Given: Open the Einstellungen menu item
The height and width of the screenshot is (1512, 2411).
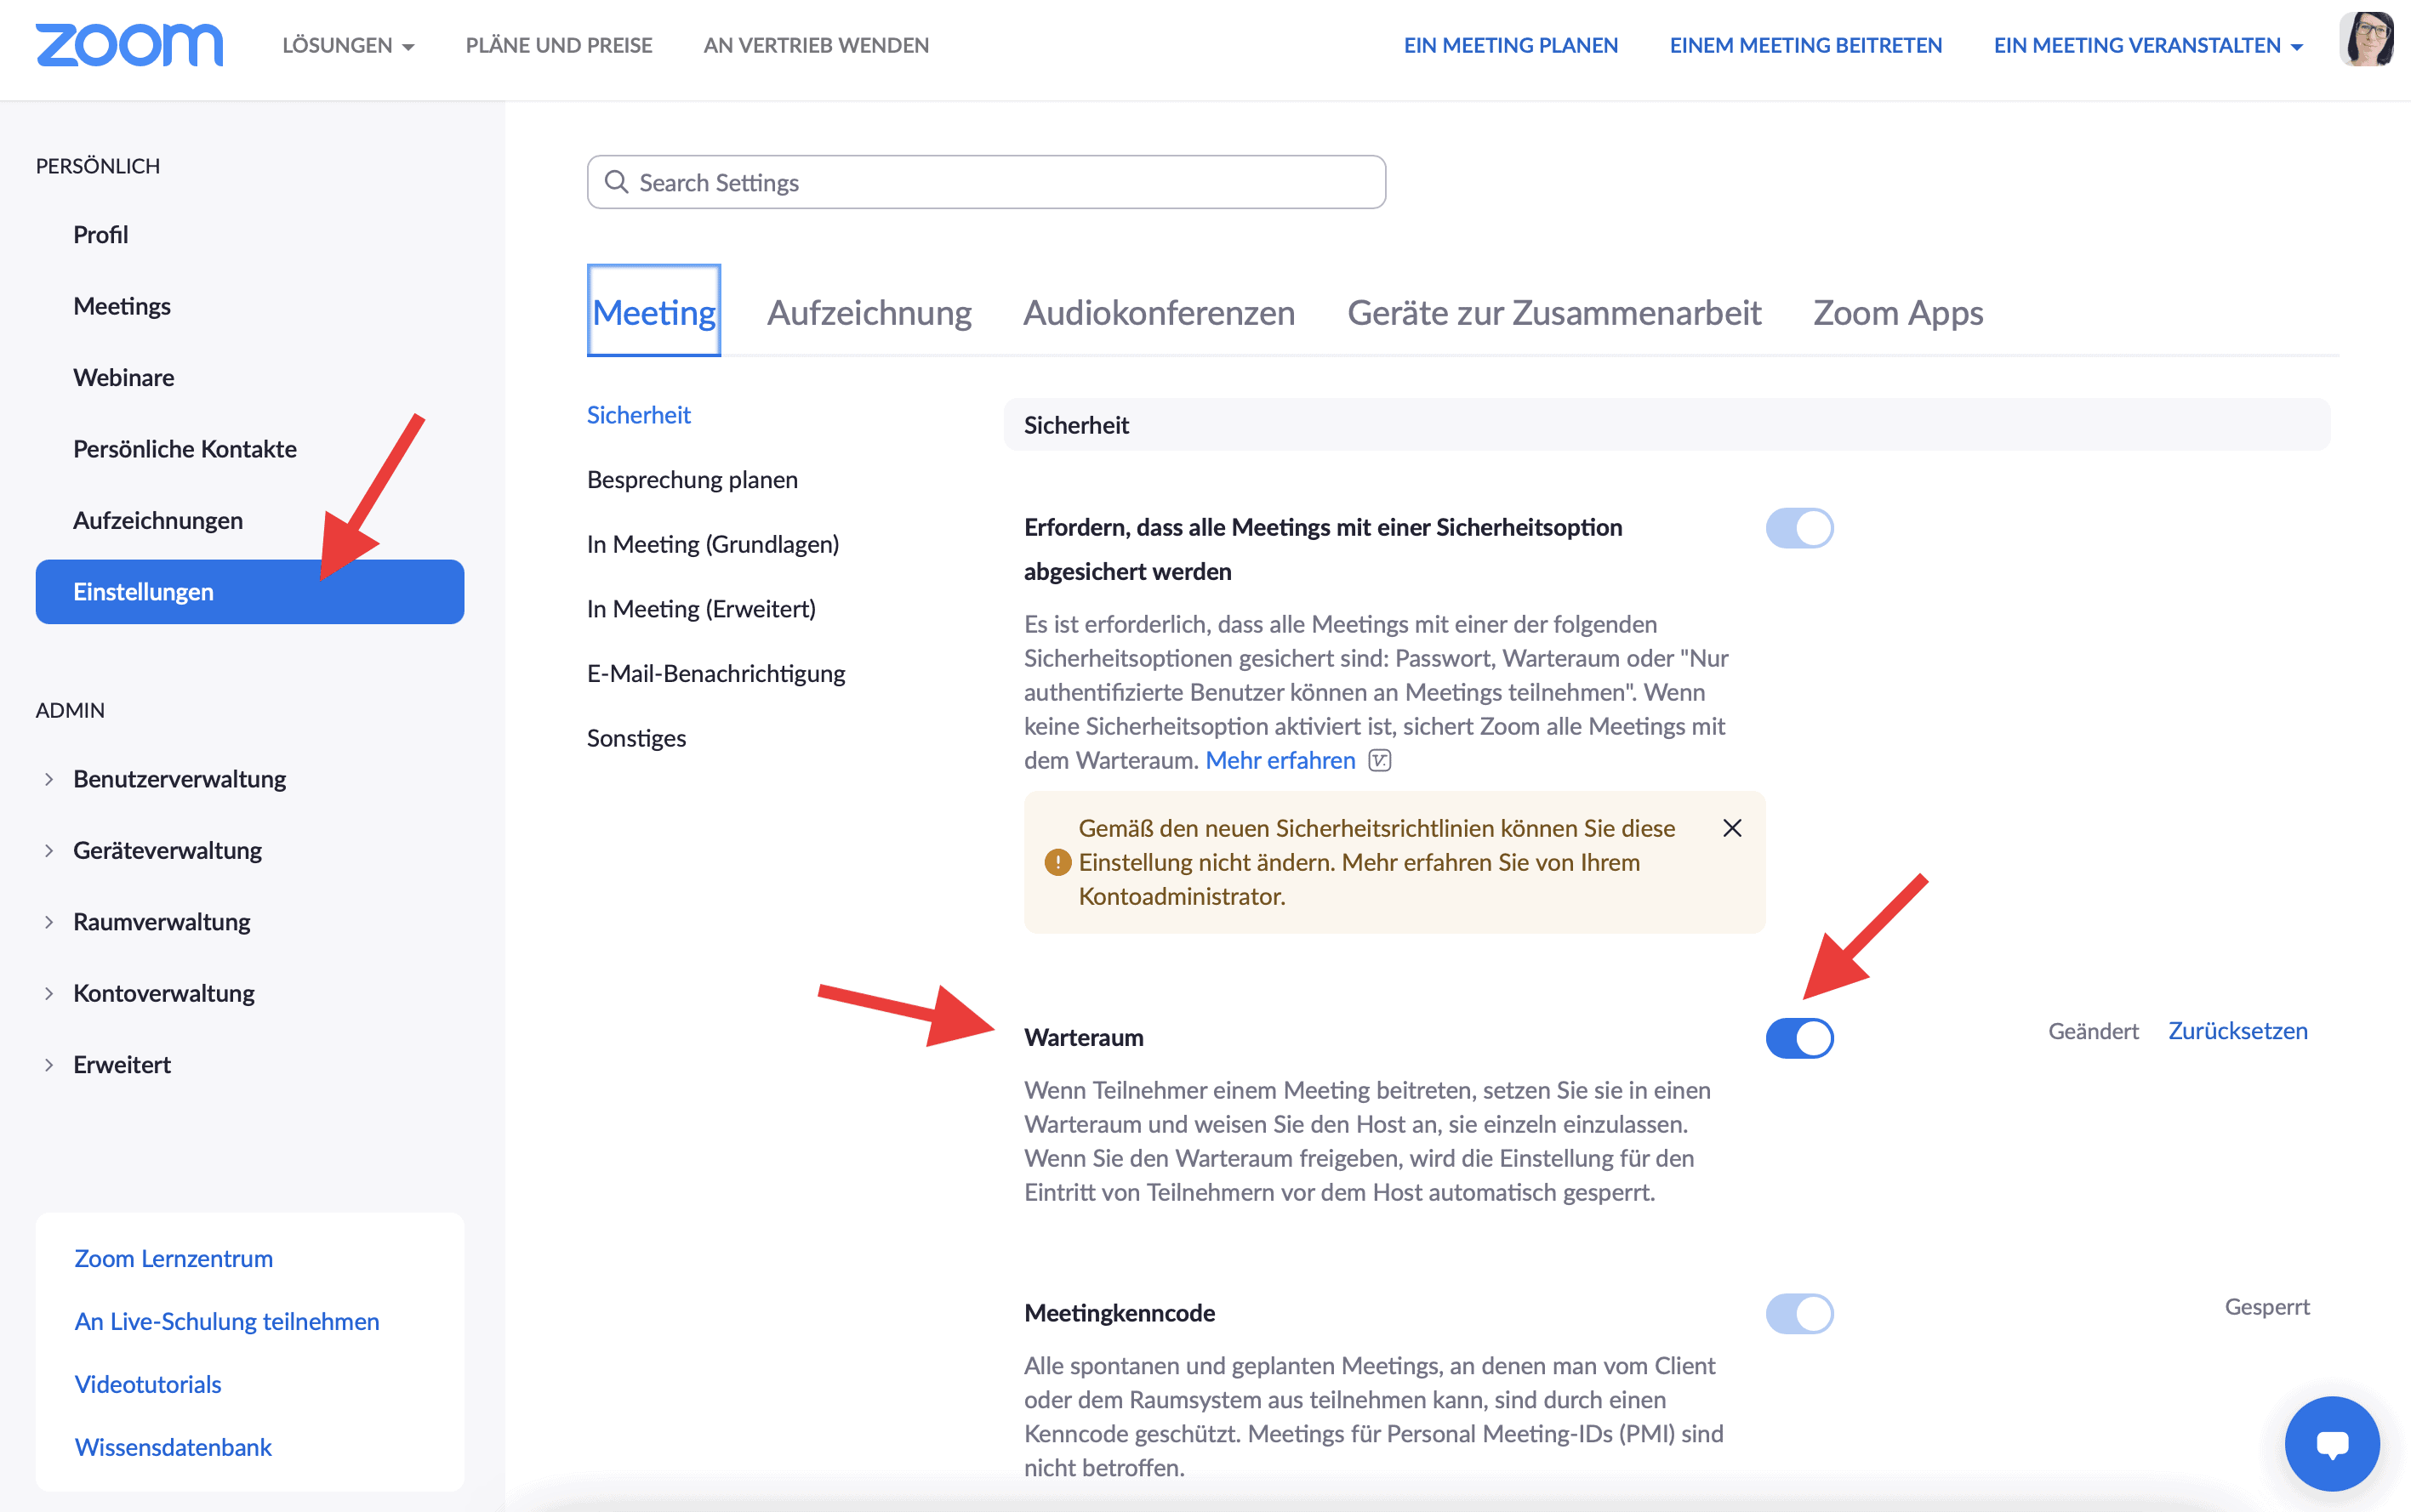Looking at the screenshot, I should point(143,590).
